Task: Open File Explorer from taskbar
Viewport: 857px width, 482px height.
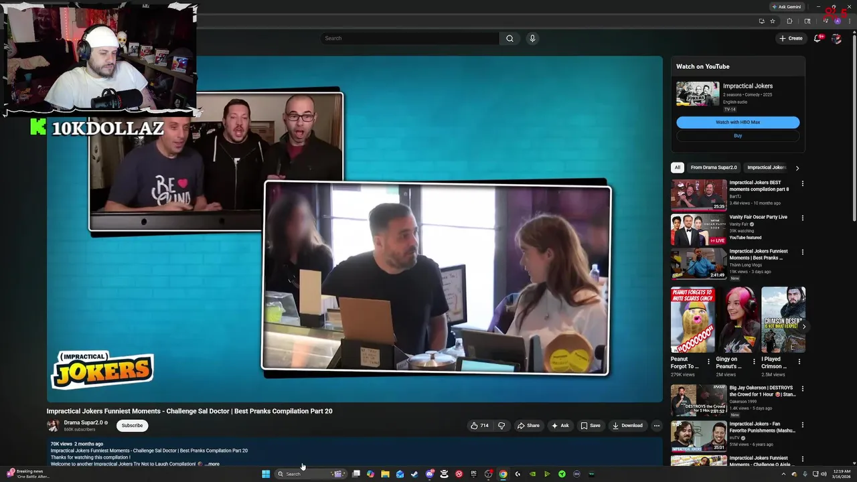Action: pos(385,474)
